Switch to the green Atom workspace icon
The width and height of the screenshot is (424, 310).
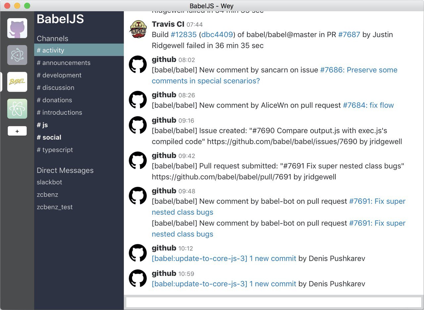pos(17,109)
